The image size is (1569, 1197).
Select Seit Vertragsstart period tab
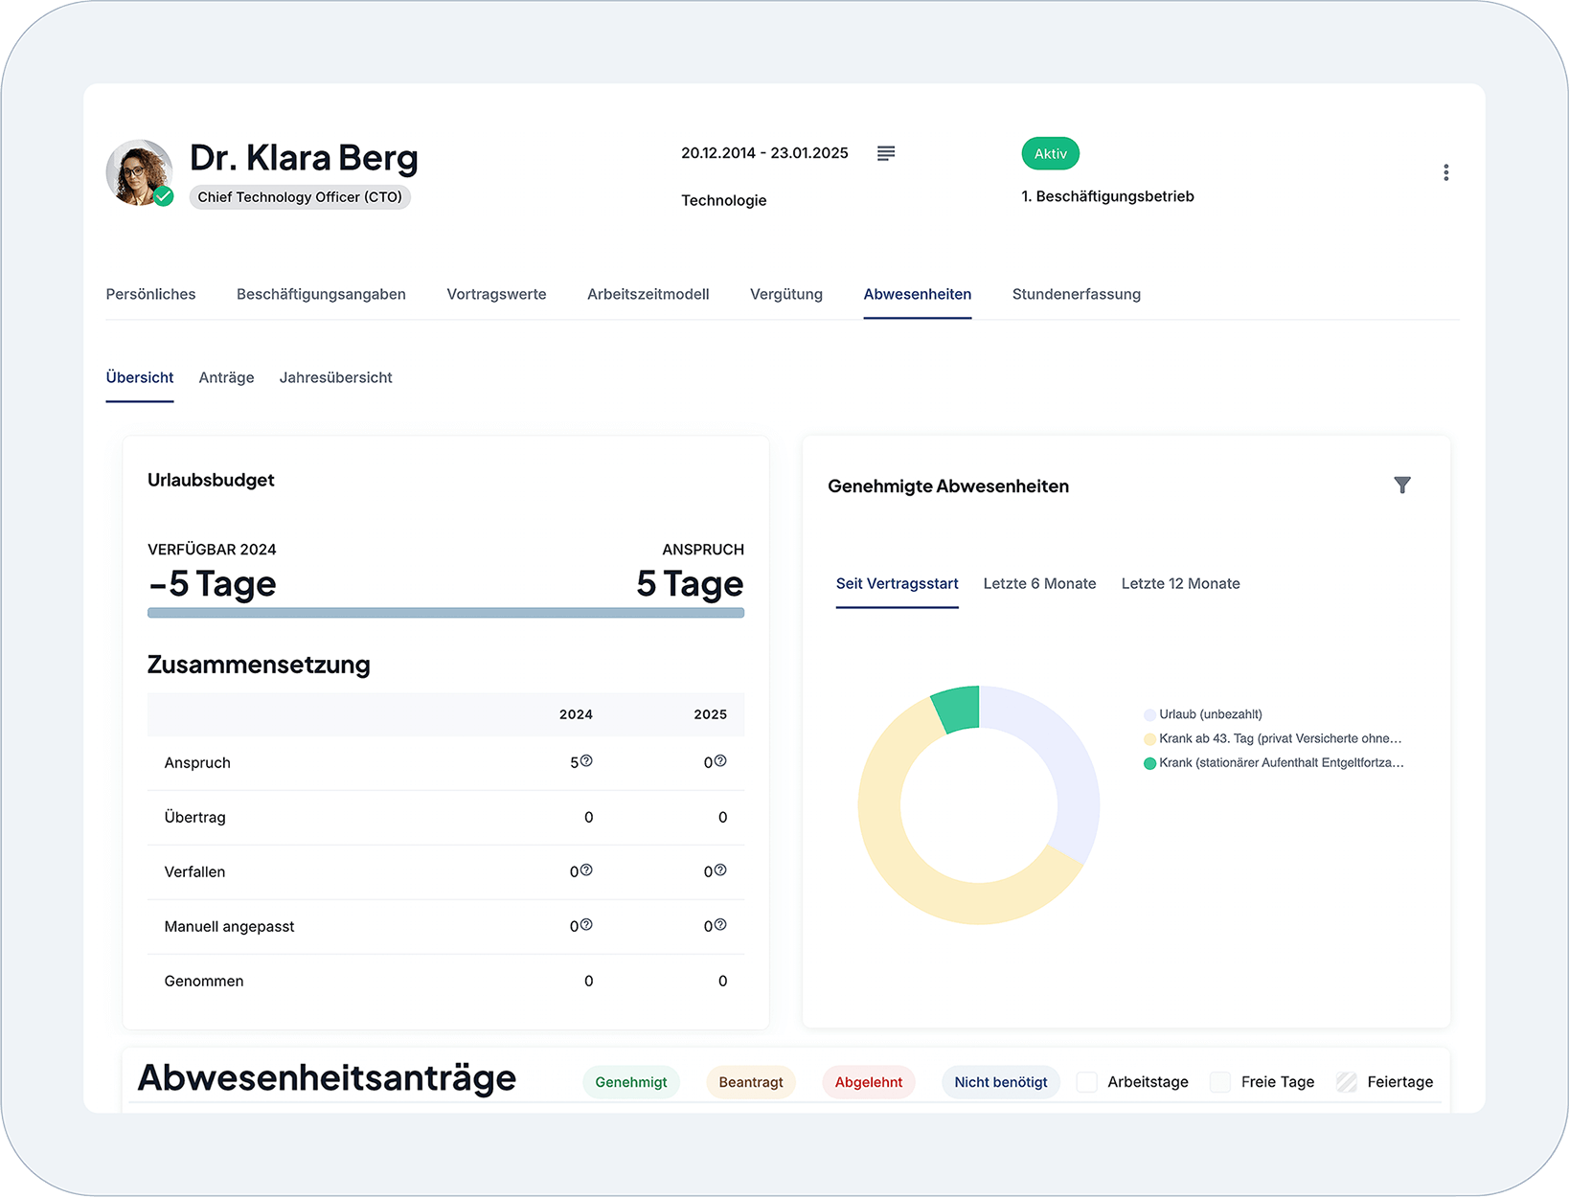click(897, 583)
